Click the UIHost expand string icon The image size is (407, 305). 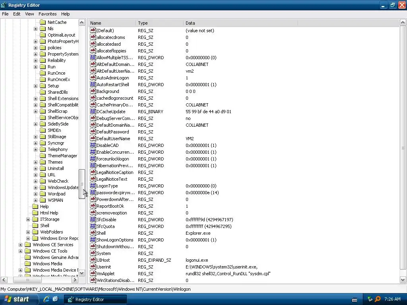click(x=93, y=260)
